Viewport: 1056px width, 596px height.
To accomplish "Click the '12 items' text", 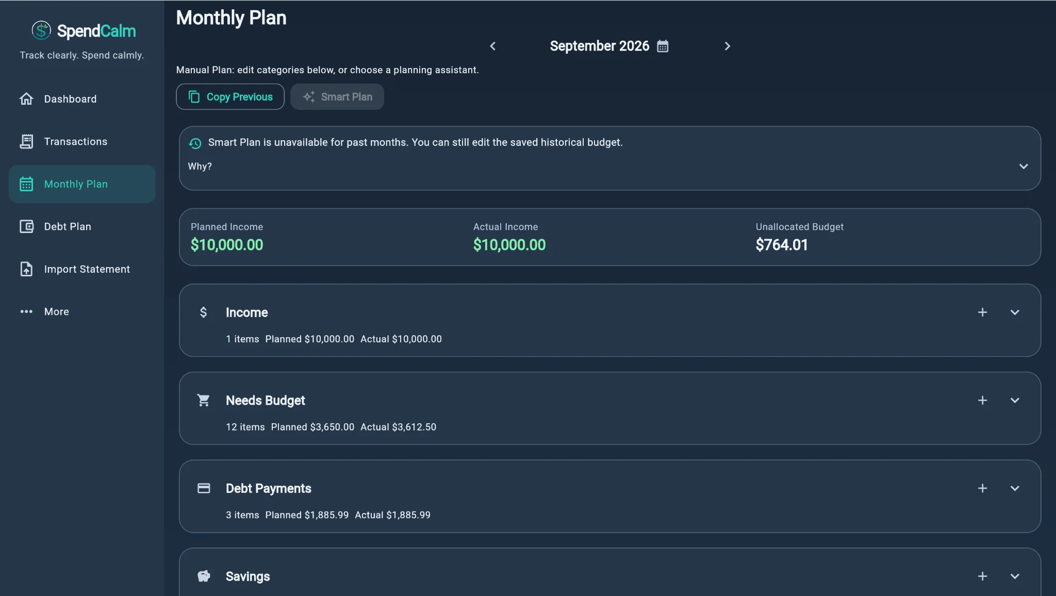I will point(245,427).
